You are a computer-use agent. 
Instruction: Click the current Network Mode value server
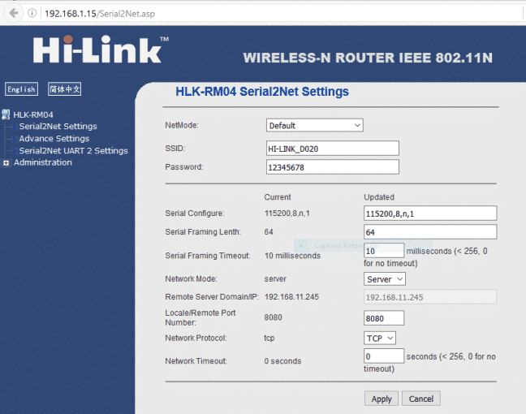[x=275, y=278]
